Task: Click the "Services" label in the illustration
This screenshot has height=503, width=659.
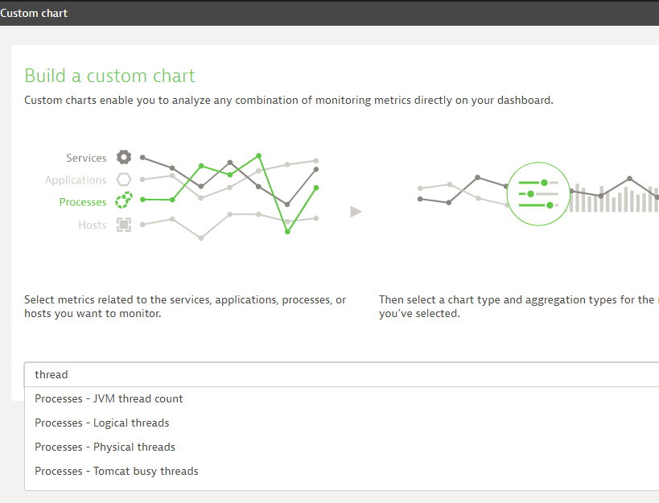Action: click(86, 158)
